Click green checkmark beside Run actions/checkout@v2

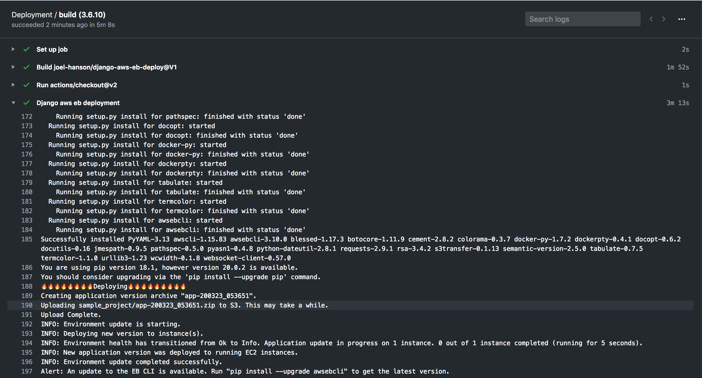(26, 85)
